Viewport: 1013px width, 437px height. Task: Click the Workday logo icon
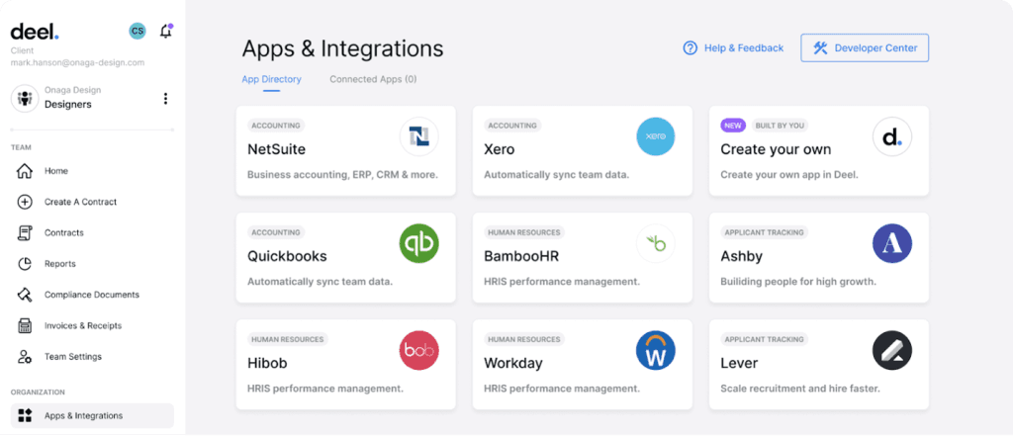click(x=655, y=350)
